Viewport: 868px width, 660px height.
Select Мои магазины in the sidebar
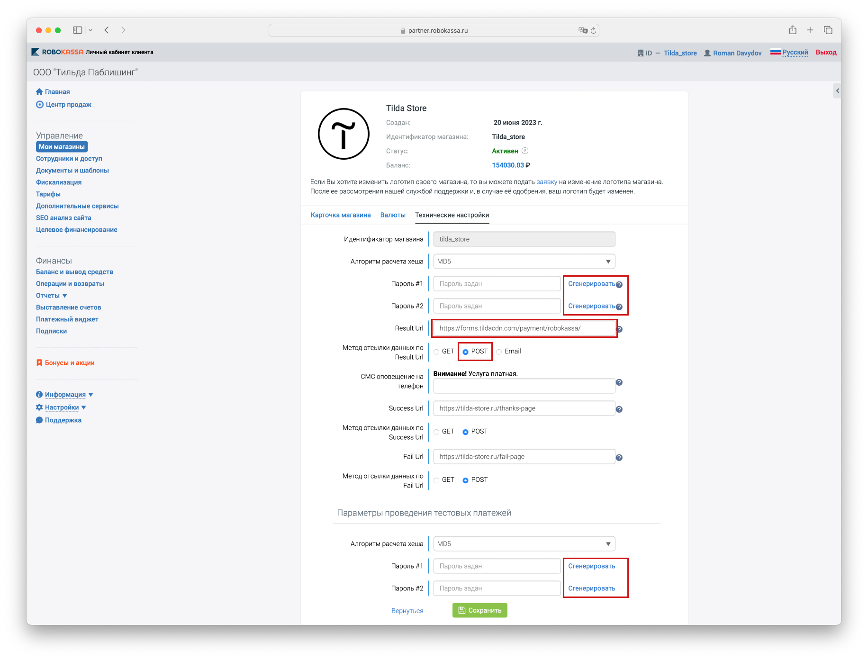click(x=62, y=147)
